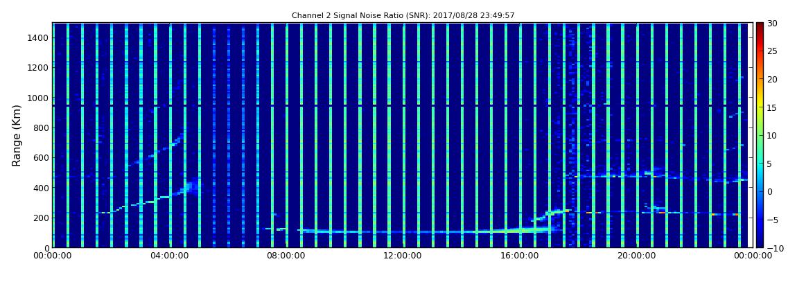Click the 1200 range tick label
The height and width of the screenshot is (282, 797).
38,68
